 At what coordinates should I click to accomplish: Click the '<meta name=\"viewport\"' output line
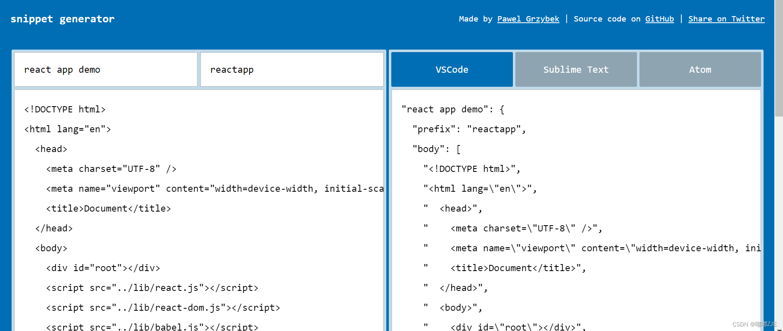pos(592,248)
